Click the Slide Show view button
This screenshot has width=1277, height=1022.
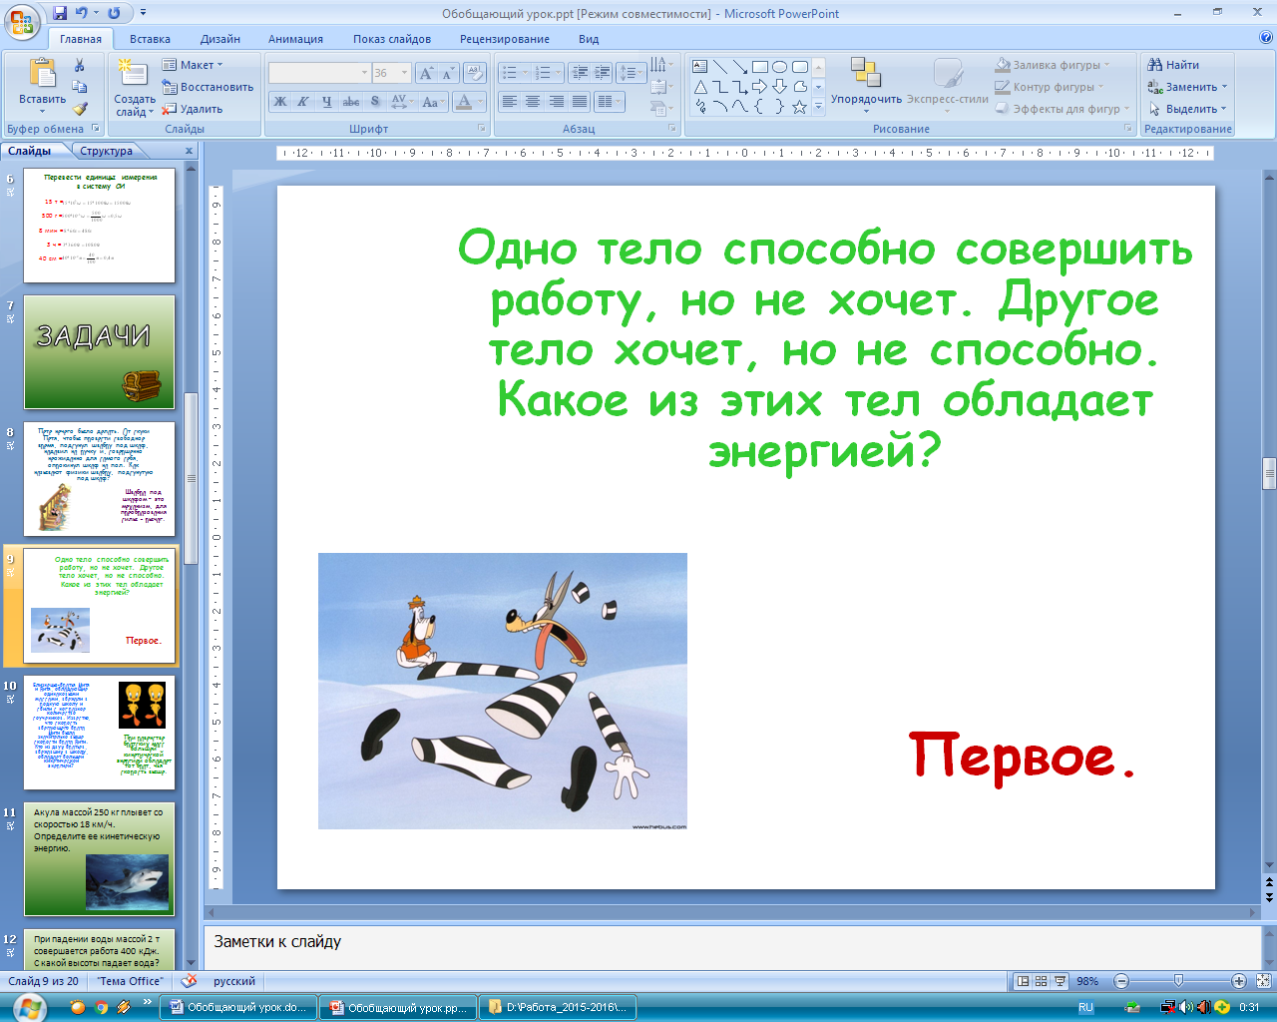(1060, 981)
